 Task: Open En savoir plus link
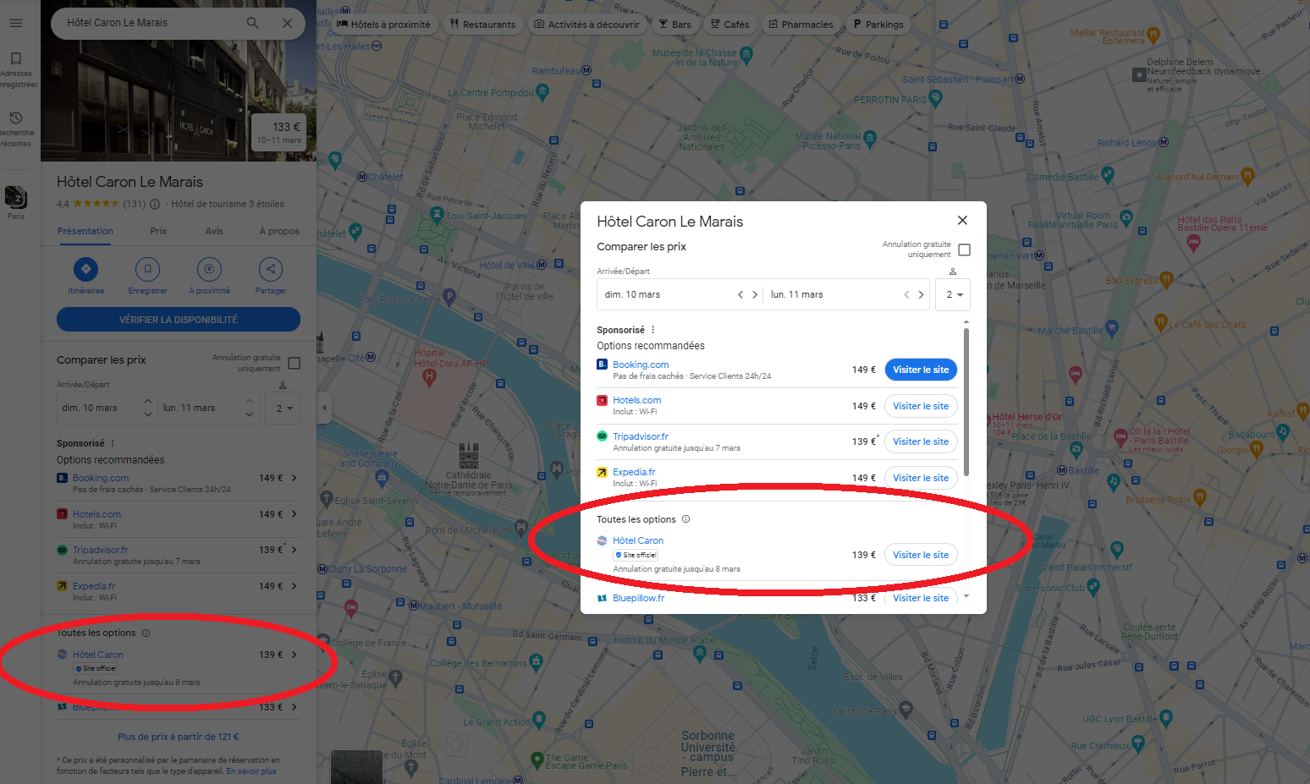point(251,771)
